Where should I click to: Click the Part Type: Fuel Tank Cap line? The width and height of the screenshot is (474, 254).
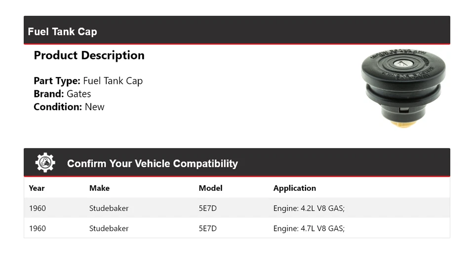click(88, 81)
